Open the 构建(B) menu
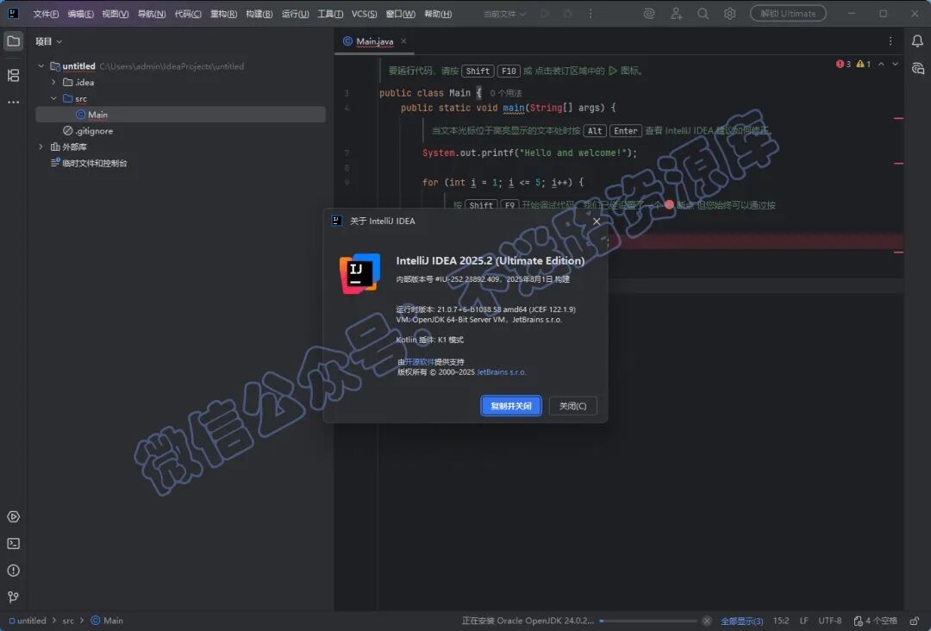The image size is (931, 631). [x=259, y=13]
